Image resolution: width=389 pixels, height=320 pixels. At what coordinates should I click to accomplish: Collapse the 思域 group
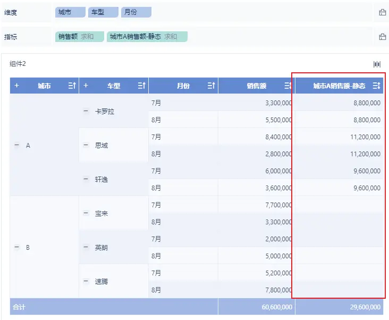[x=86, y=145]
